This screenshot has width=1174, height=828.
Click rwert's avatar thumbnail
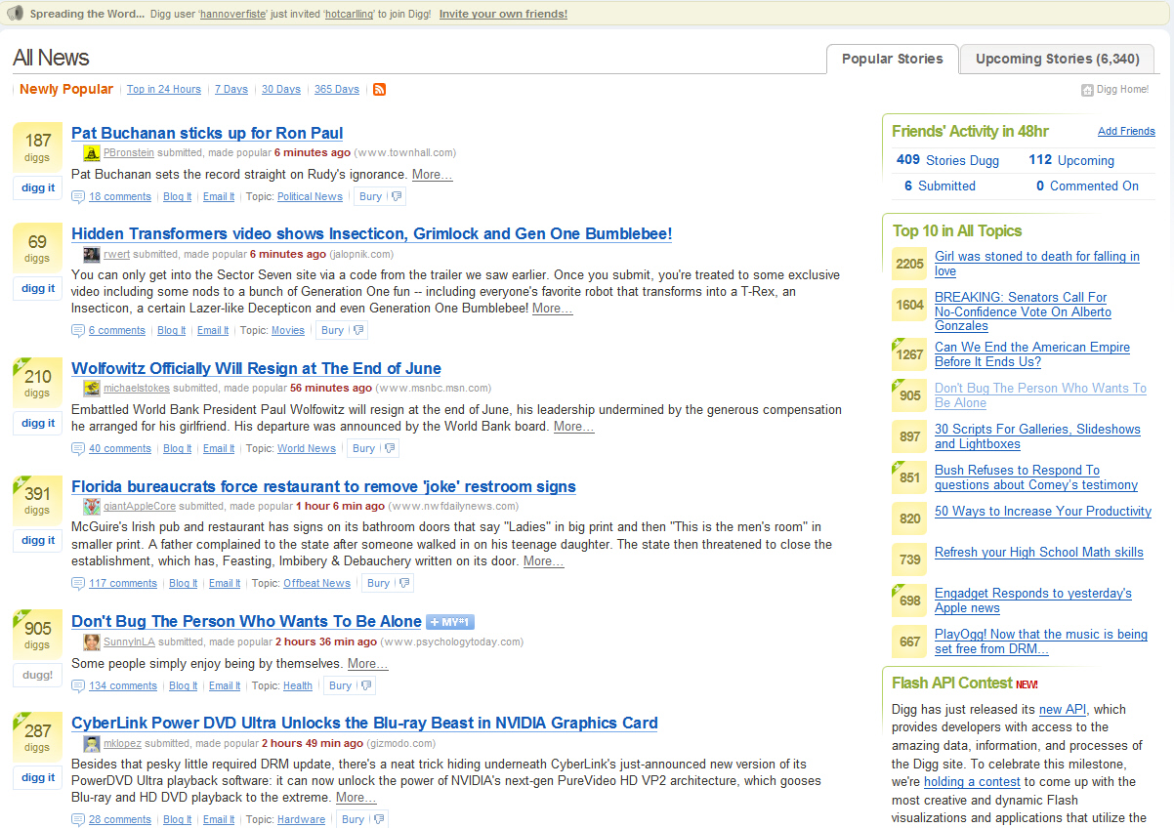pyautogui.click(x=91, y=254)
